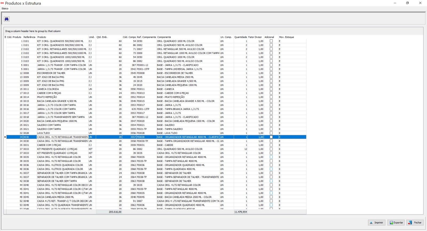Viewport: 427px width, 231px height.
Task: Select the PRATO REFEIÇÃO product row
Action: (47, 97)
